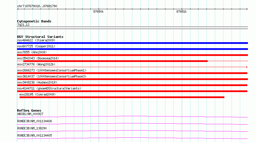
Task: Click the esv2666273 (1000GenomesConsortiumPhase1) label
Action: pyautogui.click(x=52, y=70)
